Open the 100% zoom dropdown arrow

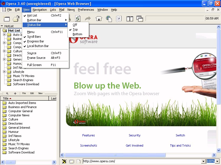(217, 161)
